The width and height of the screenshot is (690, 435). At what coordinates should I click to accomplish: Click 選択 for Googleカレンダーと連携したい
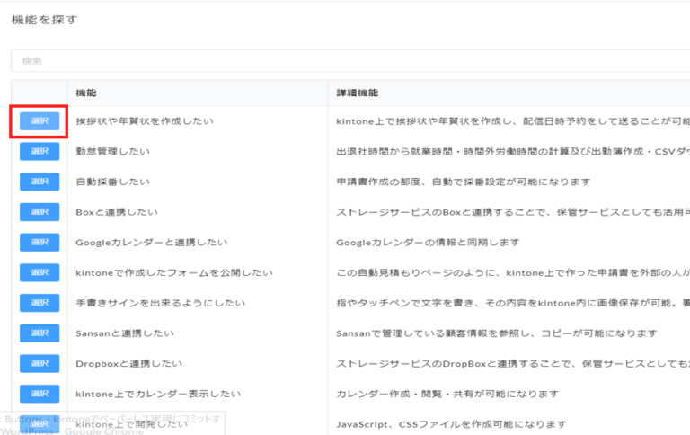[x=40, y=243]
